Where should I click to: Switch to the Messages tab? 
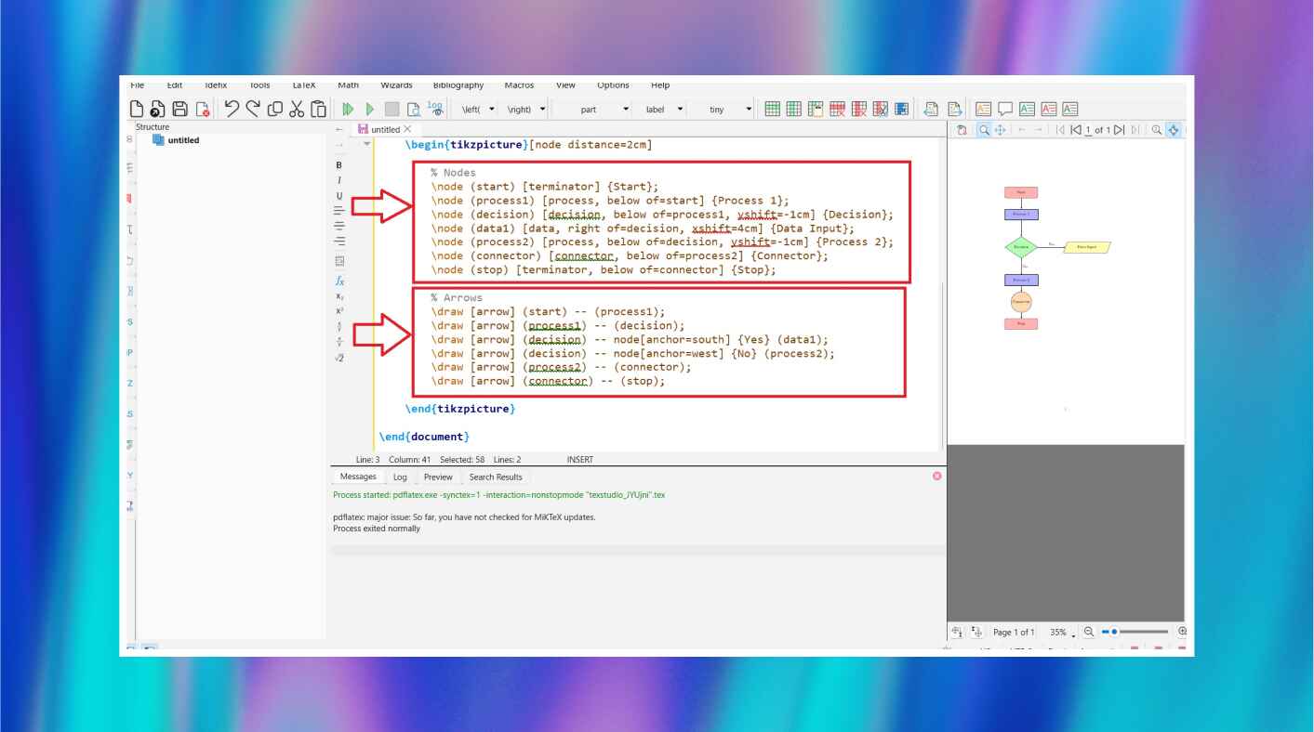(358, 477)
